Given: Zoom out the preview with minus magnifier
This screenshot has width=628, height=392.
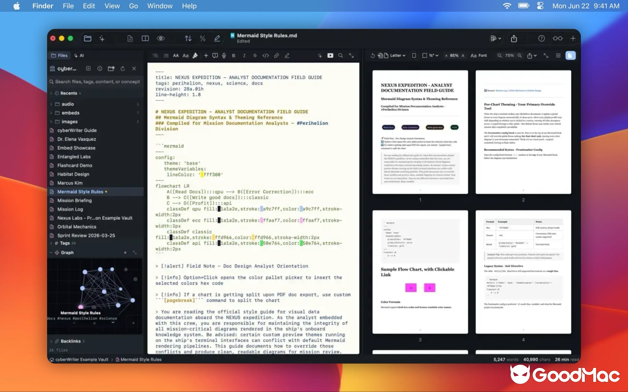Looking at the screenshot, I should pos(499,55).
